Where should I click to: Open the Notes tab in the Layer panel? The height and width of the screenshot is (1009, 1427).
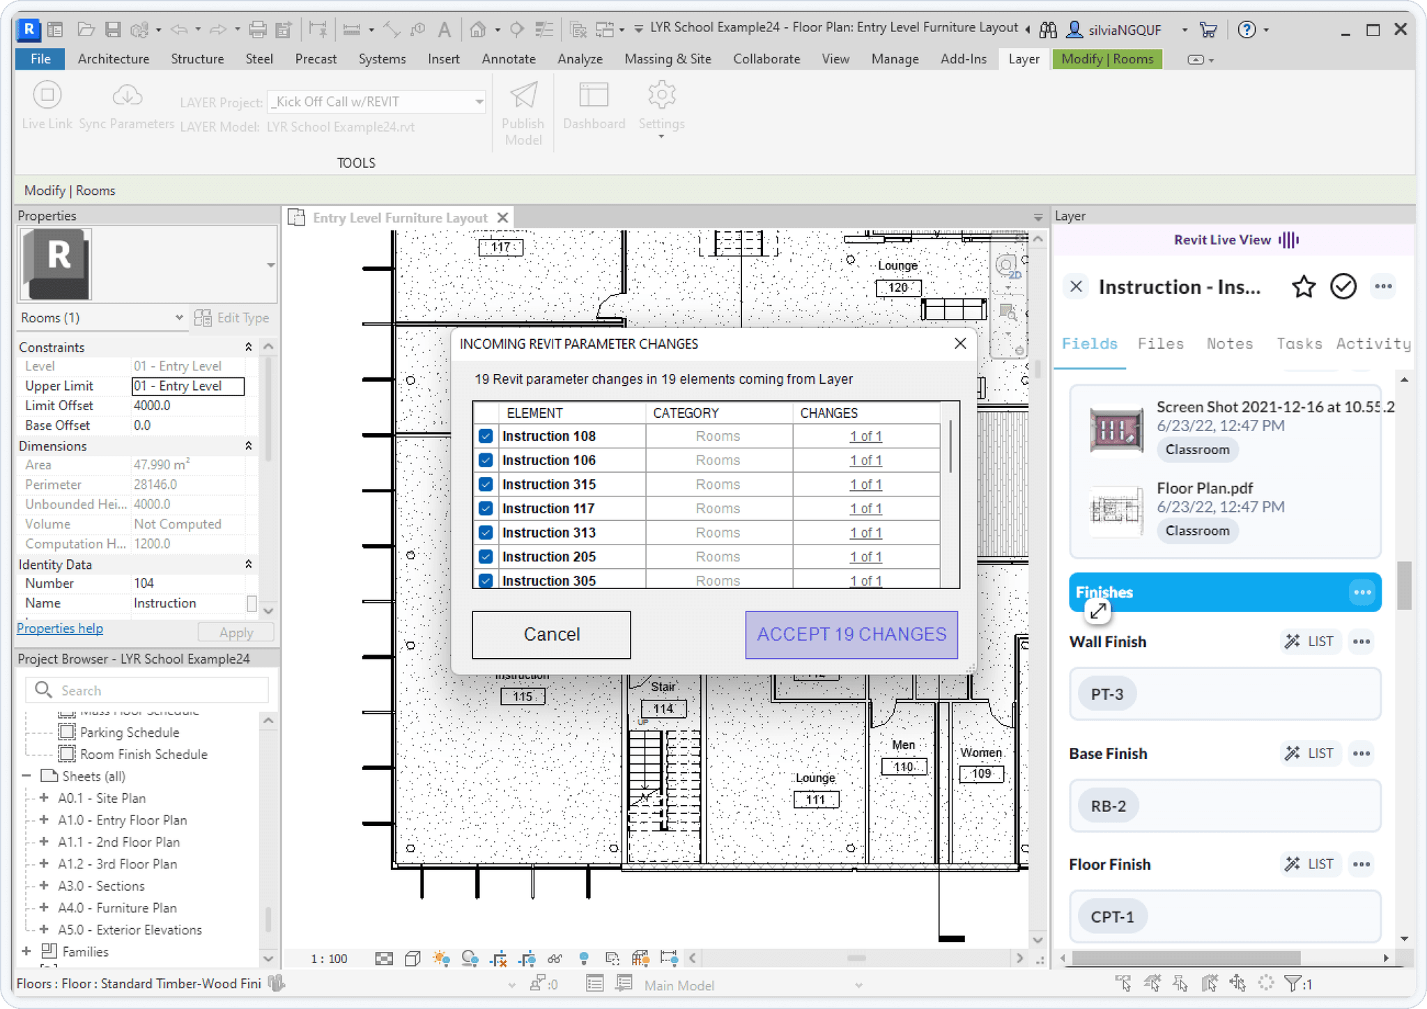click(x=1228, y=343)
